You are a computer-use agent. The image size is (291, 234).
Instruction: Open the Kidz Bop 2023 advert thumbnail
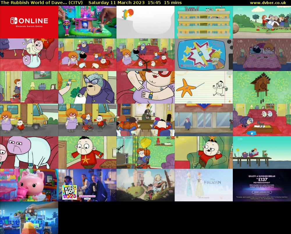click(87, 185)
